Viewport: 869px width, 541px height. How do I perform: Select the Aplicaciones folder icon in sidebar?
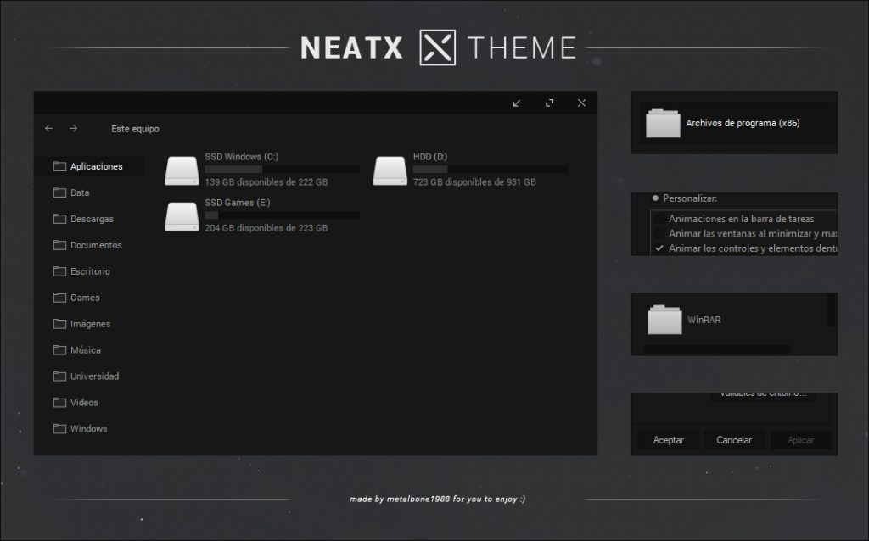(59, 166)
